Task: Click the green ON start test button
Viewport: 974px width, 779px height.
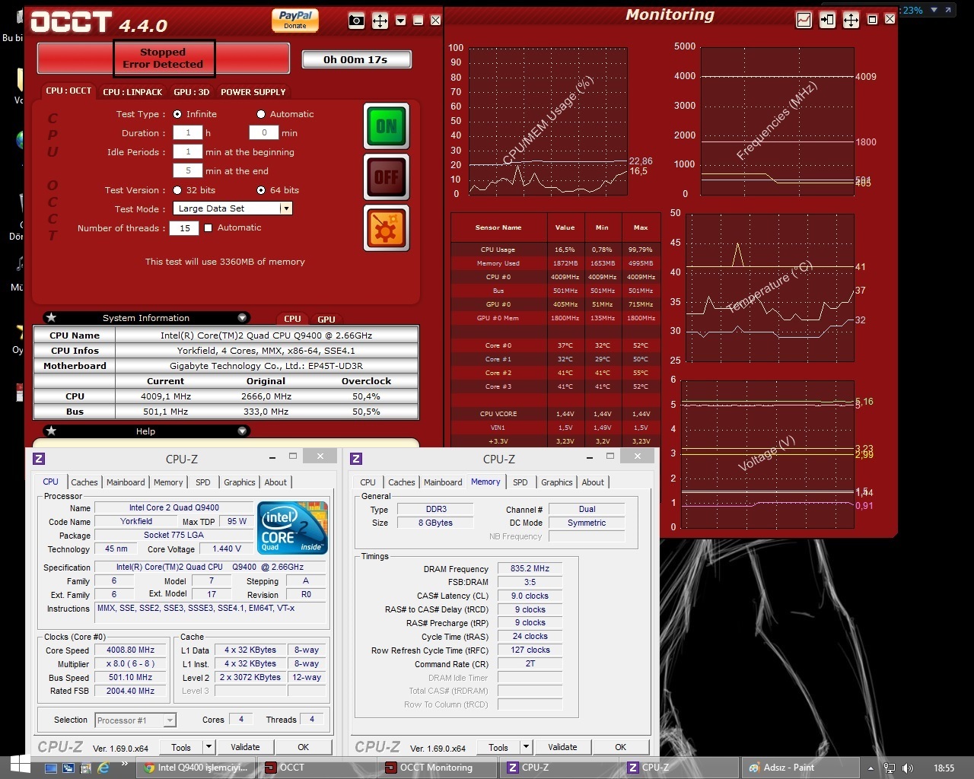Action: (x=386, y=126)
